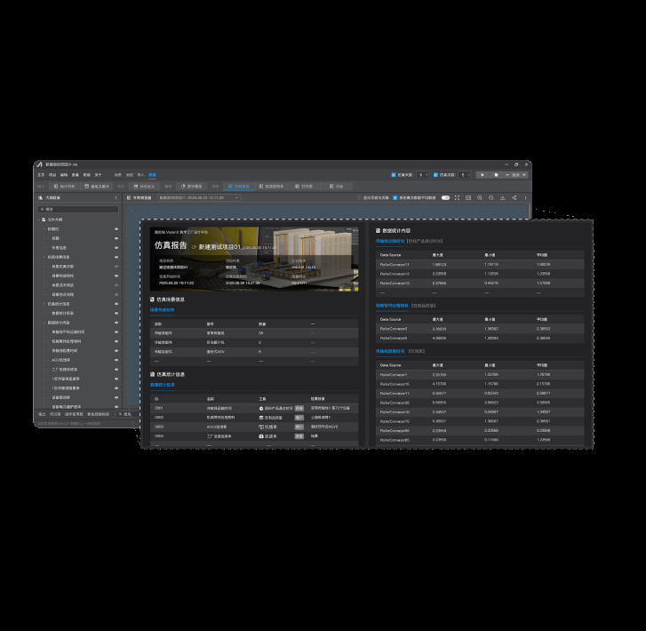Toggle the second checkbox before the value 5

point(435,175)
